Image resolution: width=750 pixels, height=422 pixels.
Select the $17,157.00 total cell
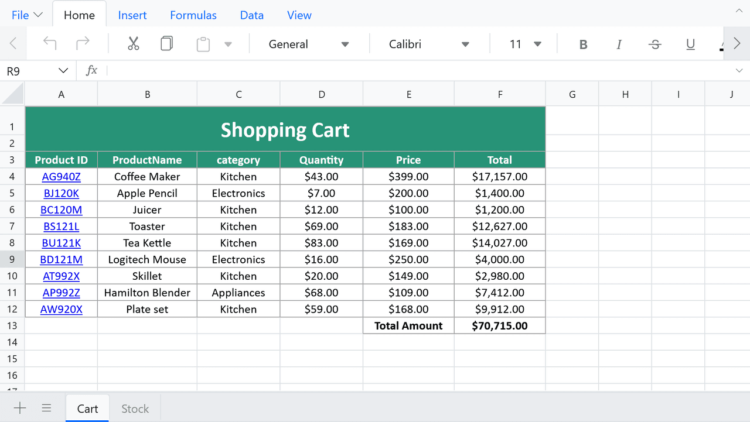[500, 177]
